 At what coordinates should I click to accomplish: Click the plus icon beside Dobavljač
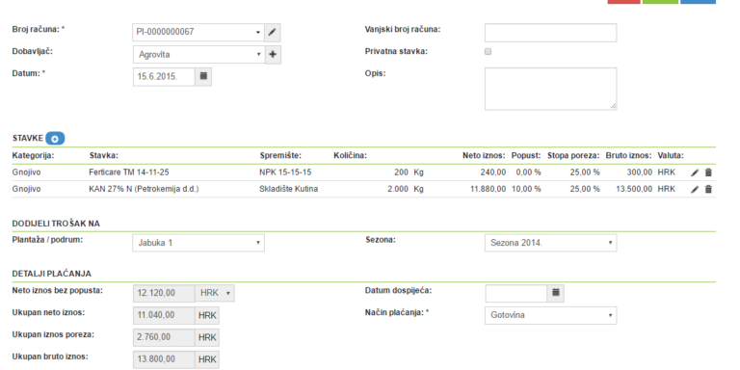coord(273,55)
